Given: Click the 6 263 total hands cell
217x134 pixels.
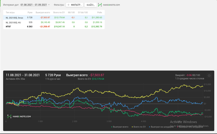Looking at the screenshot, I should click(30, 27).
